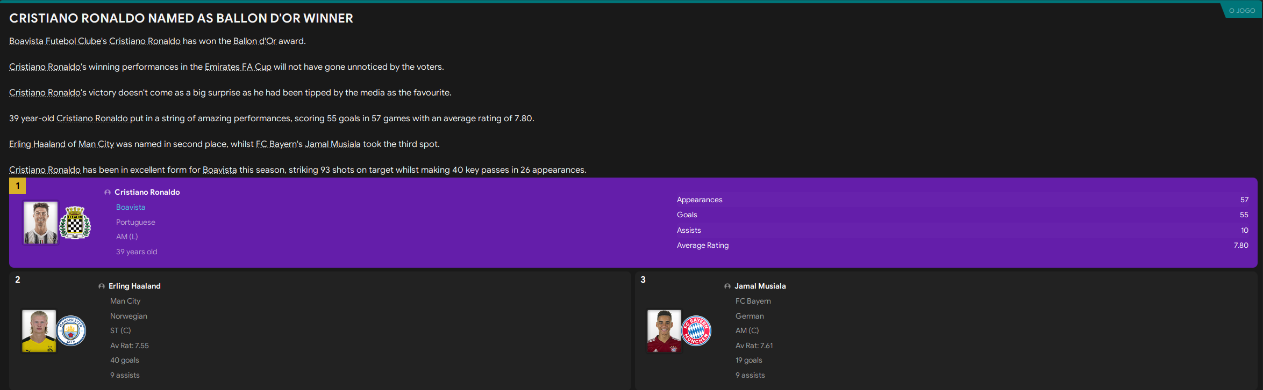Open Cristiano Ronaldo link in excellent form sentence
This screenshot has height=390, width=1263.
click(45, 170)
